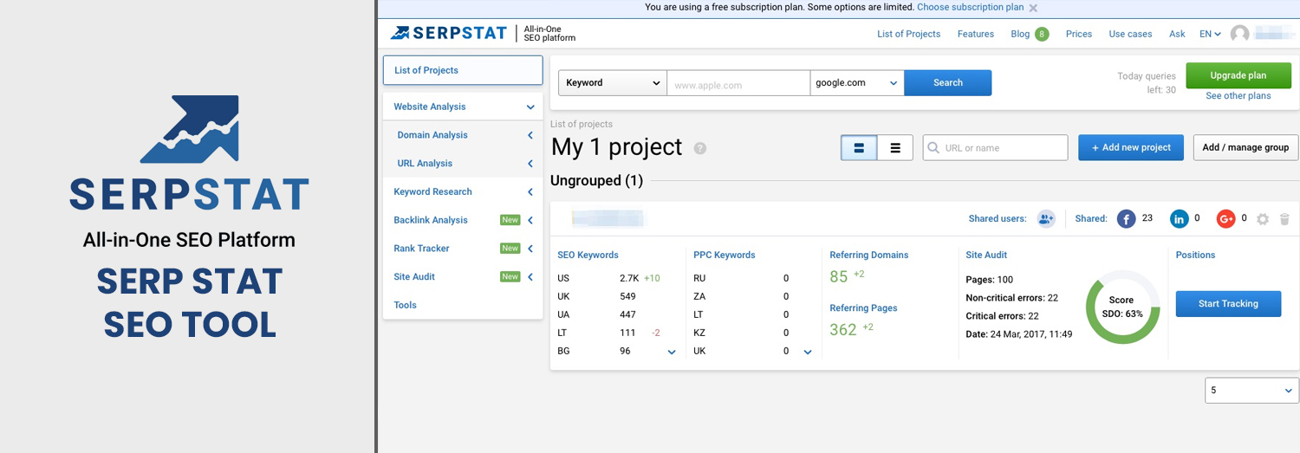
Task: Switch to compact list view
Action: click(x=895, y=148)
